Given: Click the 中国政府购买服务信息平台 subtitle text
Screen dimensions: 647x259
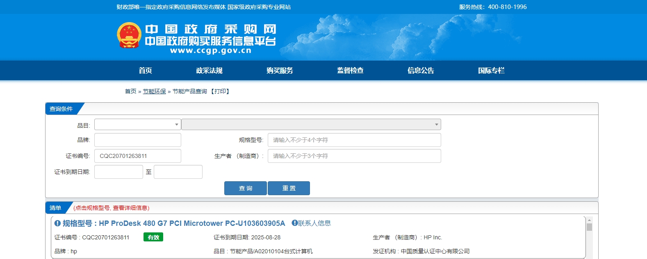Looking at the screenshot, I should 210,41.
